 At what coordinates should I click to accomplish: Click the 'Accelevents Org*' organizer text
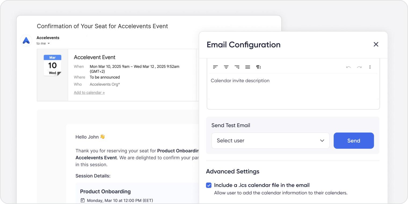(105, 84)
